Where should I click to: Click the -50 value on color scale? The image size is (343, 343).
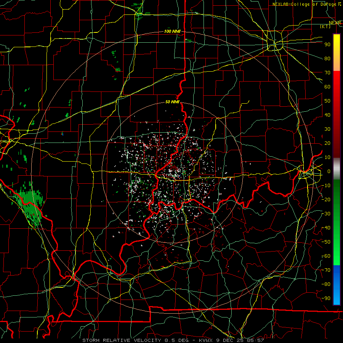pos(326,242)
